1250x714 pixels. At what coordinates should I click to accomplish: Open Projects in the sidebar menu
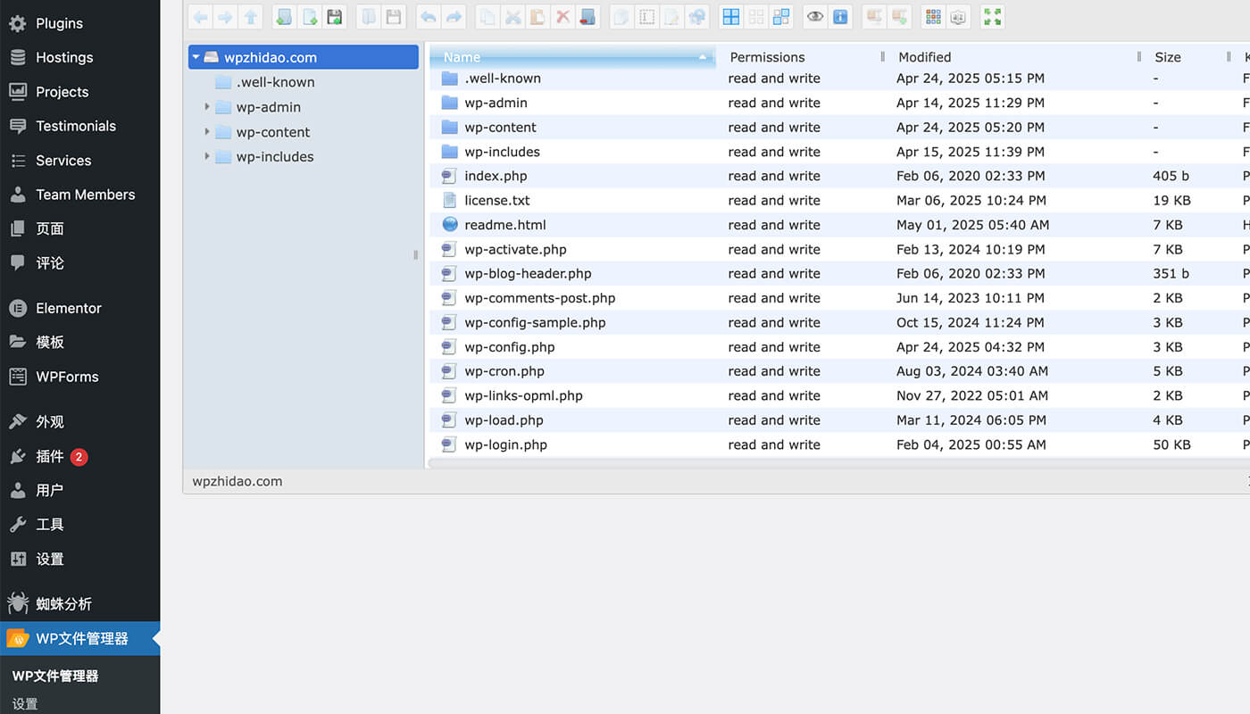point(80,92)
